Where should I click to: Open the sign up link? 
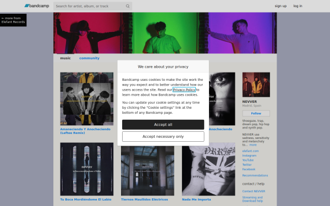pos(280,6)
